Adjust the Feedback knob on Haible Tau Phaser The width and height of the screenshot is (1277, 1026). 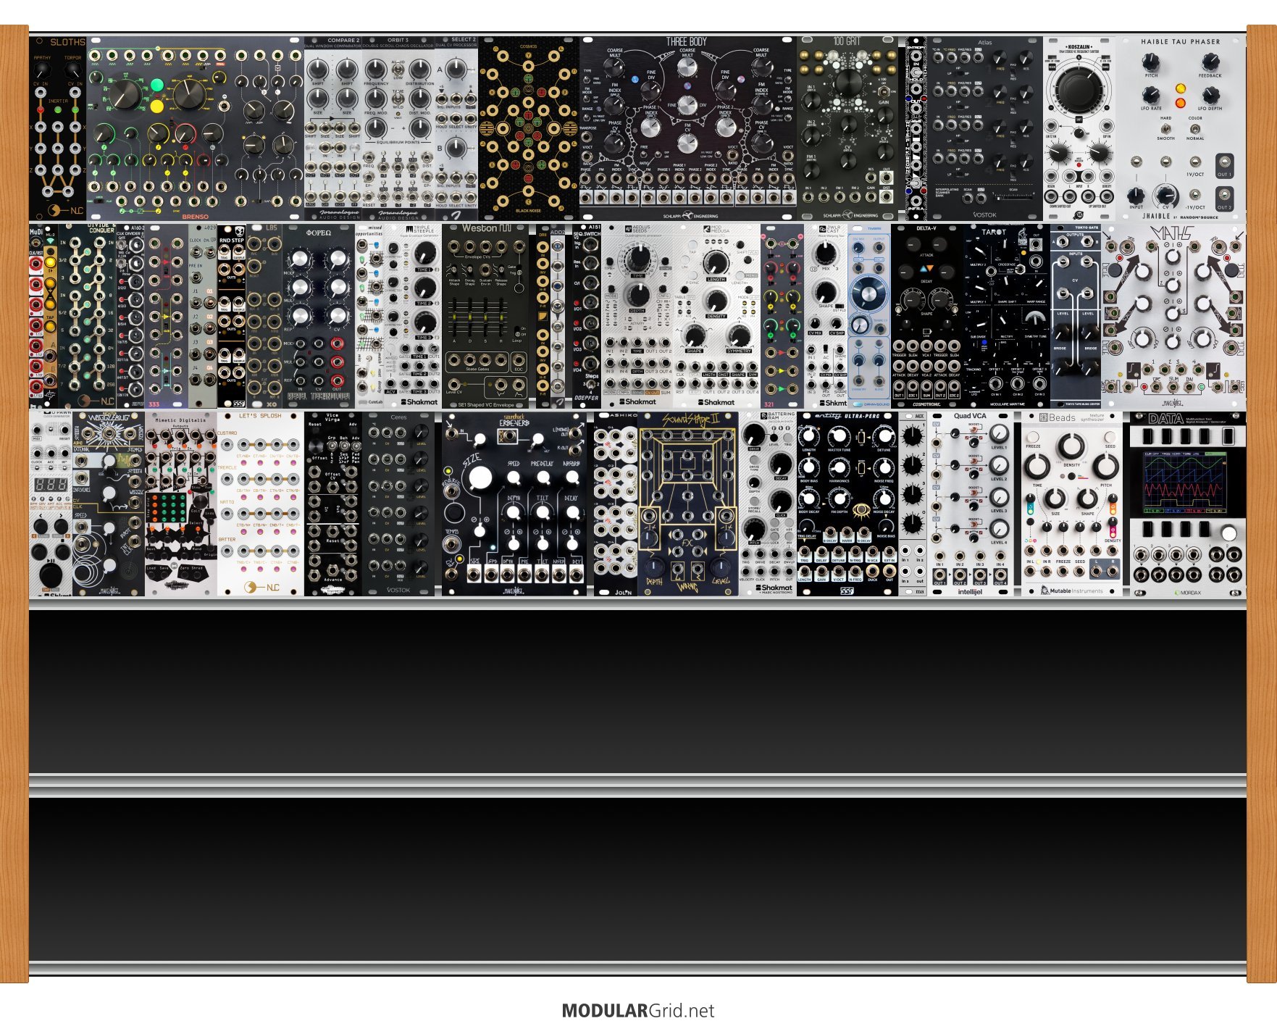click(1210, 62)
